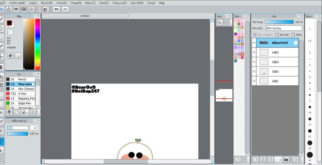This screenshot has height=165, width=322.
Task: Toggle visibility of the lower Lớp3 layer
Action: coord(254,62)
